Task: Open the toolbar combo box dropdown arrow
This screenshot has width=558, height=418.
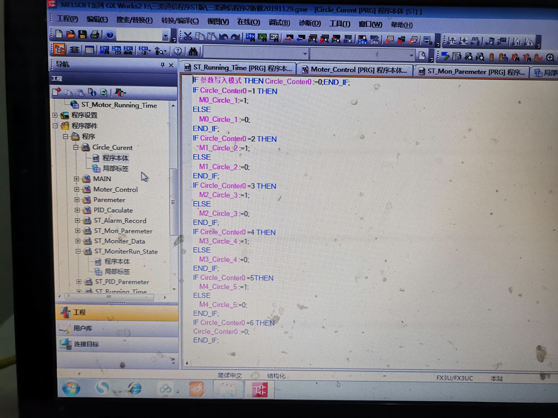Action: click(x=165, y=36)
